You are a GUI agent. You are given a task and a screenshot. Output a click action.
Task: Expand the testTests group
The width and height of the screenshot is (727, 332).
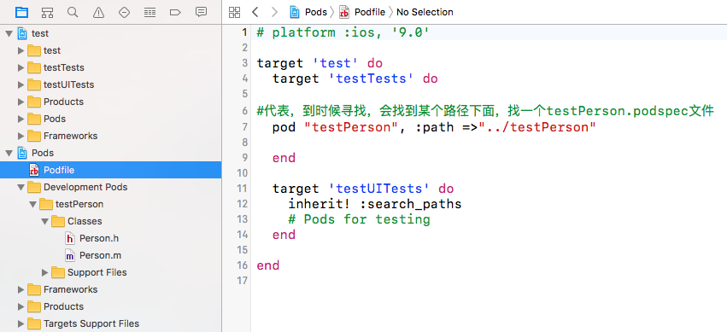coord(21,67)
